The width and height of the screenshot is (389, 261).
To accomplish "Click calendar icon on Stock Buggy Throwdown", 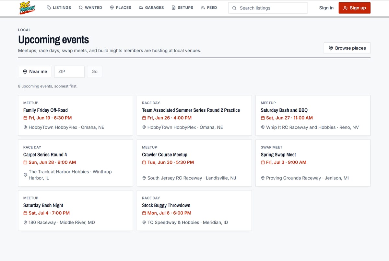I will tap(144, 213).
